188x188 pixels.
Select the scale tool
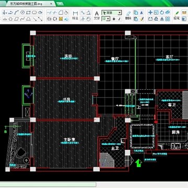[156, 13]
